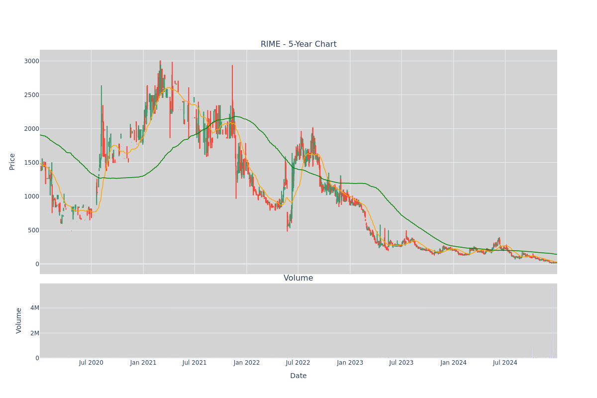This screenshot has height=398, width=597.
Task: Click the Jan 2021 date tick
Action: pyautogui.click(x=143, y=363)
